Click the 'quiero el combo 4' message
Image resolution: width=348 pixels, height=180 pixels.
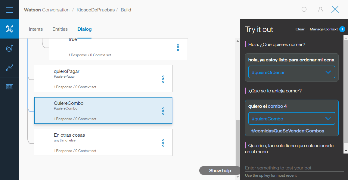pos(268,106)
